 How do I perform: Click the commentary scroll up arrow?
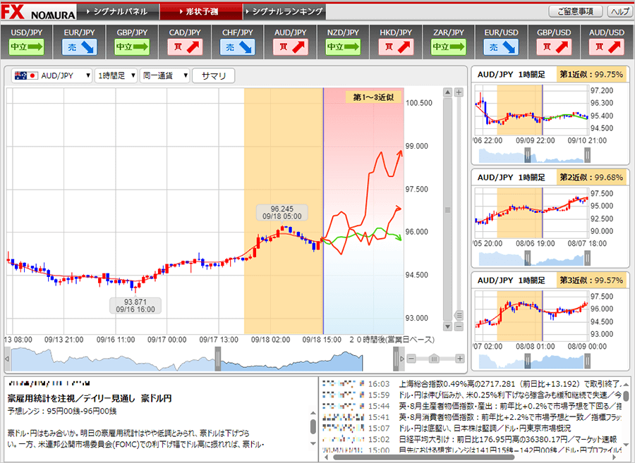(x=313, y=413)
